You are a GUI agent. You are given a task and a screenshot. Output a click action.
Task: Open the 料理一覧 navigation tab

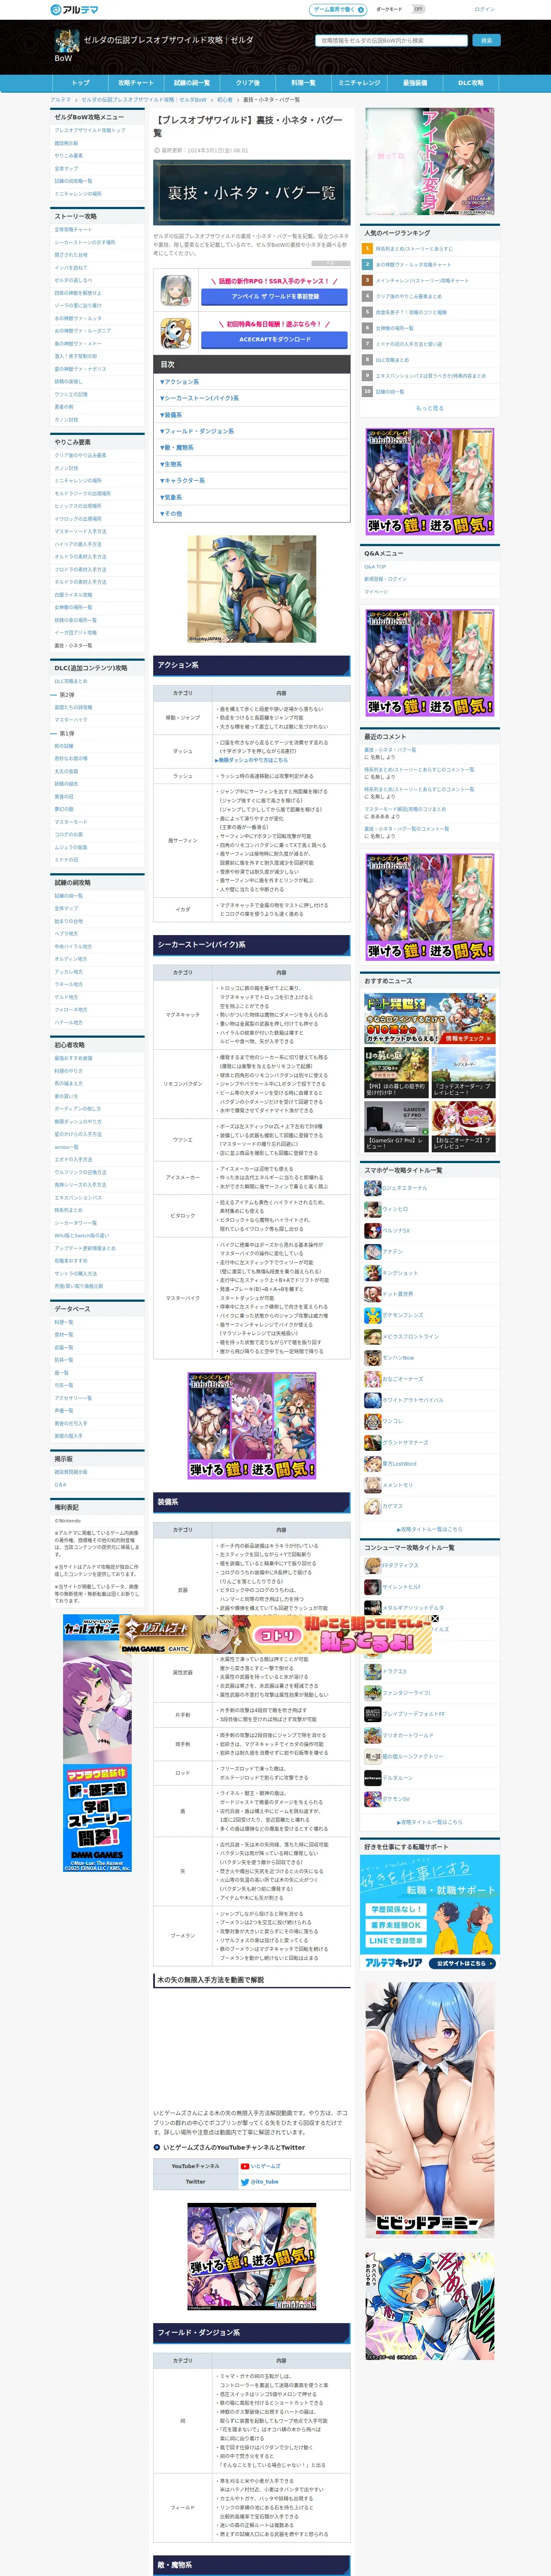pos(303,83)
